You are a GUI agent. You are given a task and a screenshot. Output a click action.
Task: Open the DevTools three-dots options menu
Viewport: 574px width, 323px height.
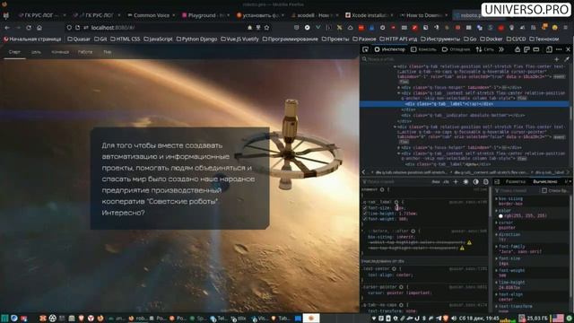click(x=559, y=49)
